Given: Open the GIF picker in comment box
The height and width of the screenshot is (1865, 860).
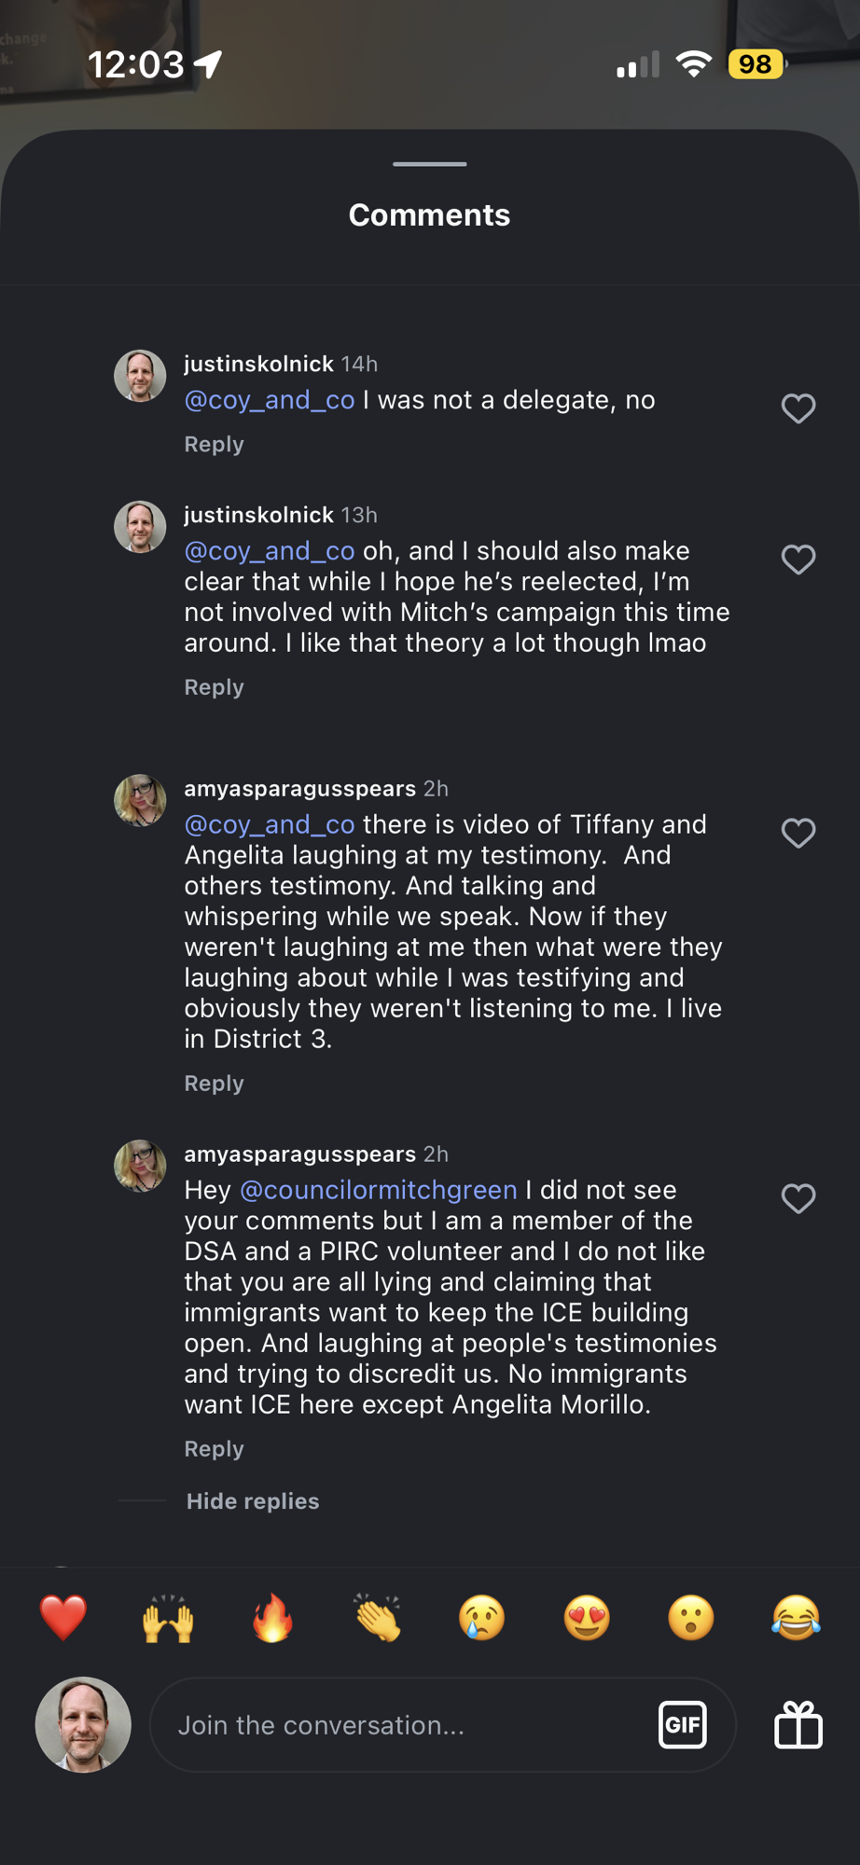Looking at the screenshot, I should pos(683,1725).
